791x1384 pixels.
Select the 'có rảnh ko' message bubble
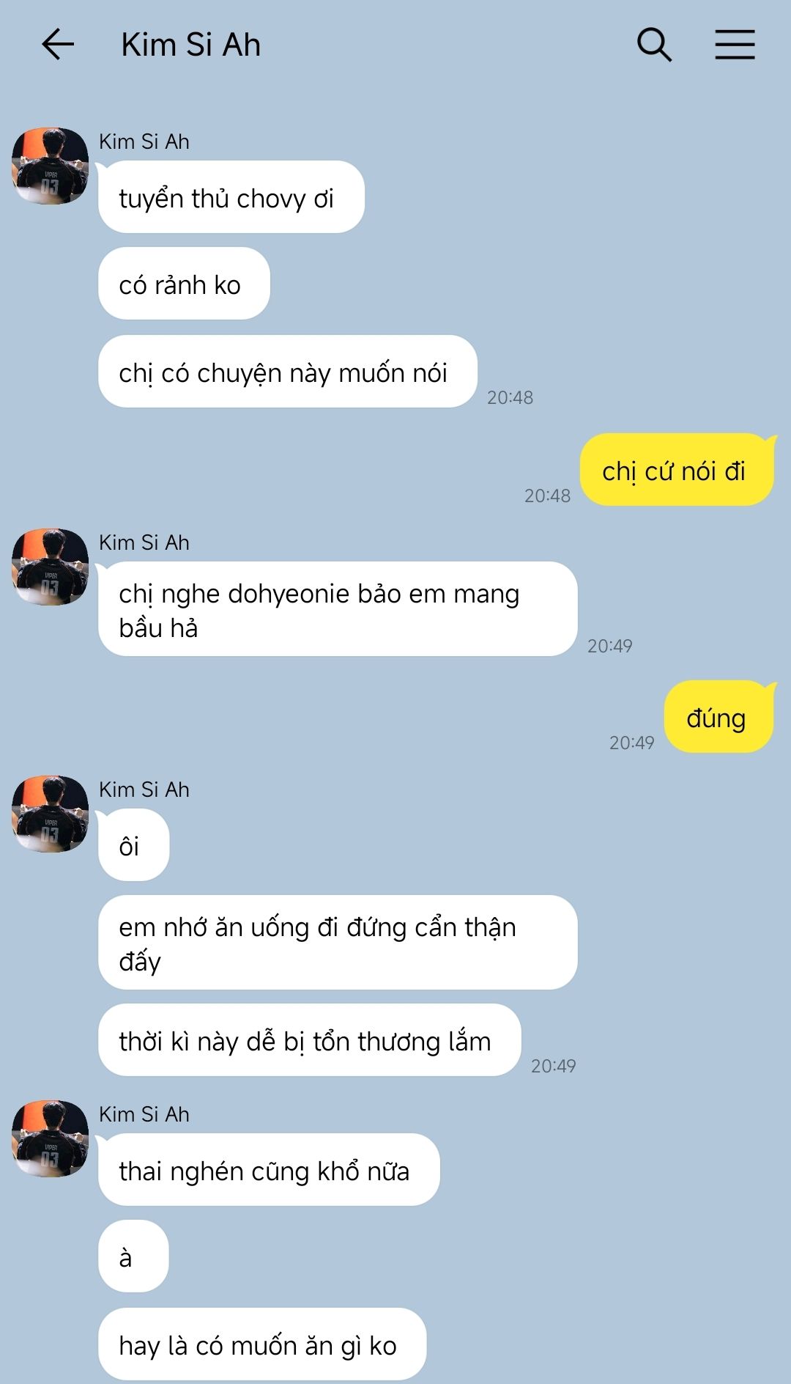click(184, 284)
